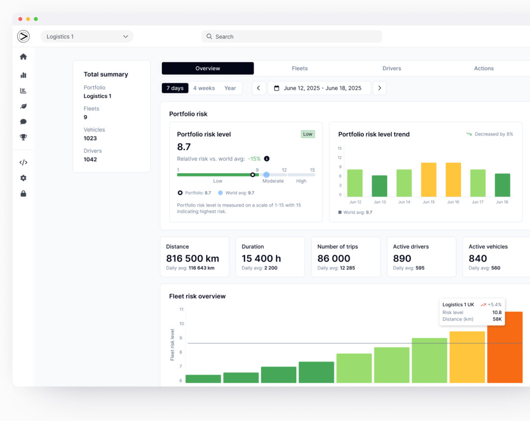Open the Logistics 1 workspace dropdown
Viewport: 530px width, 421px height.
87,36
